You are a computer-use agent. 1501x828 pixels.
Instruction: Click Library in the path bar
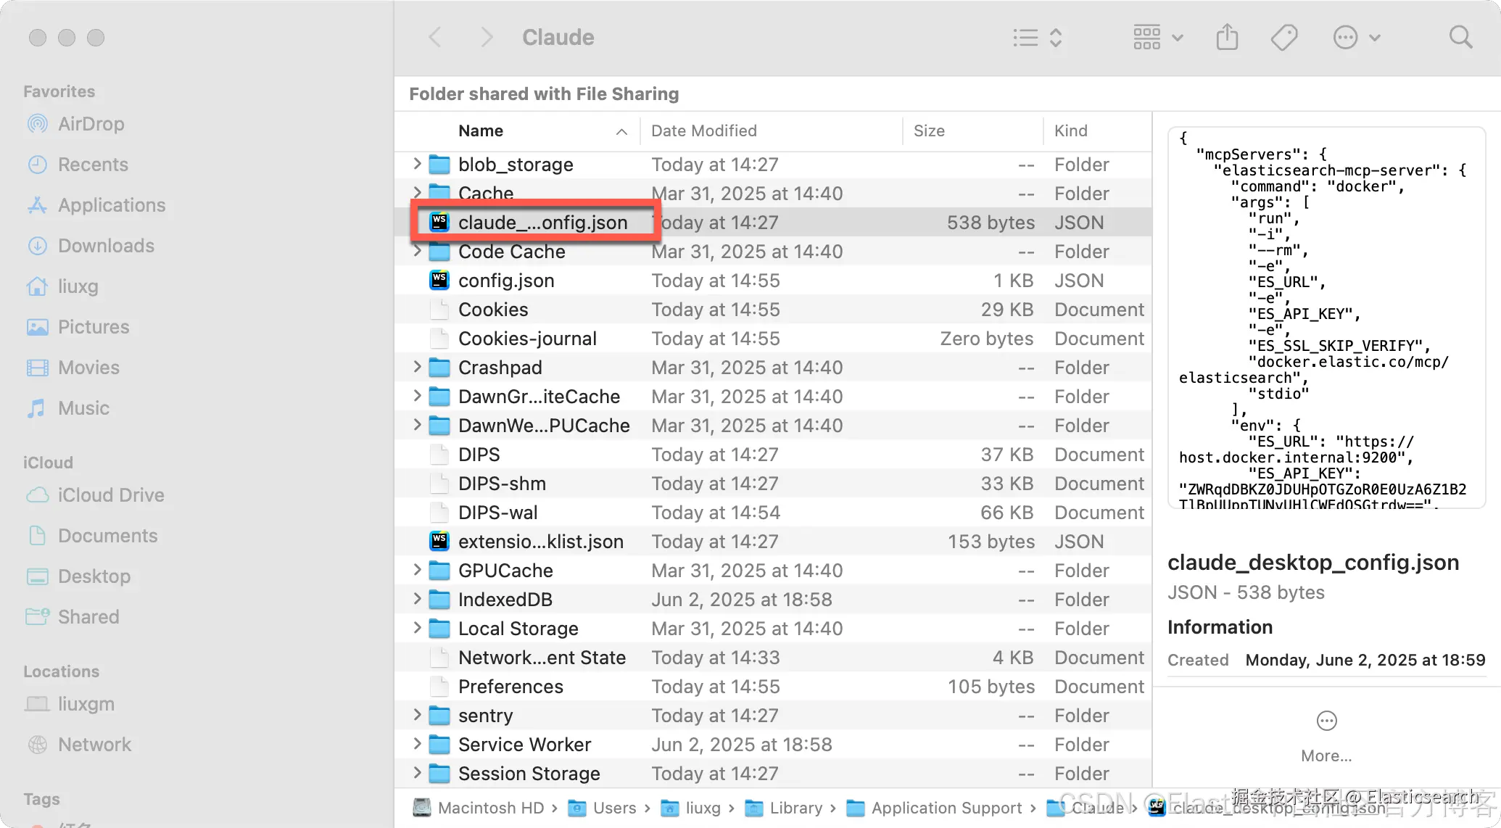click(795, 808)
